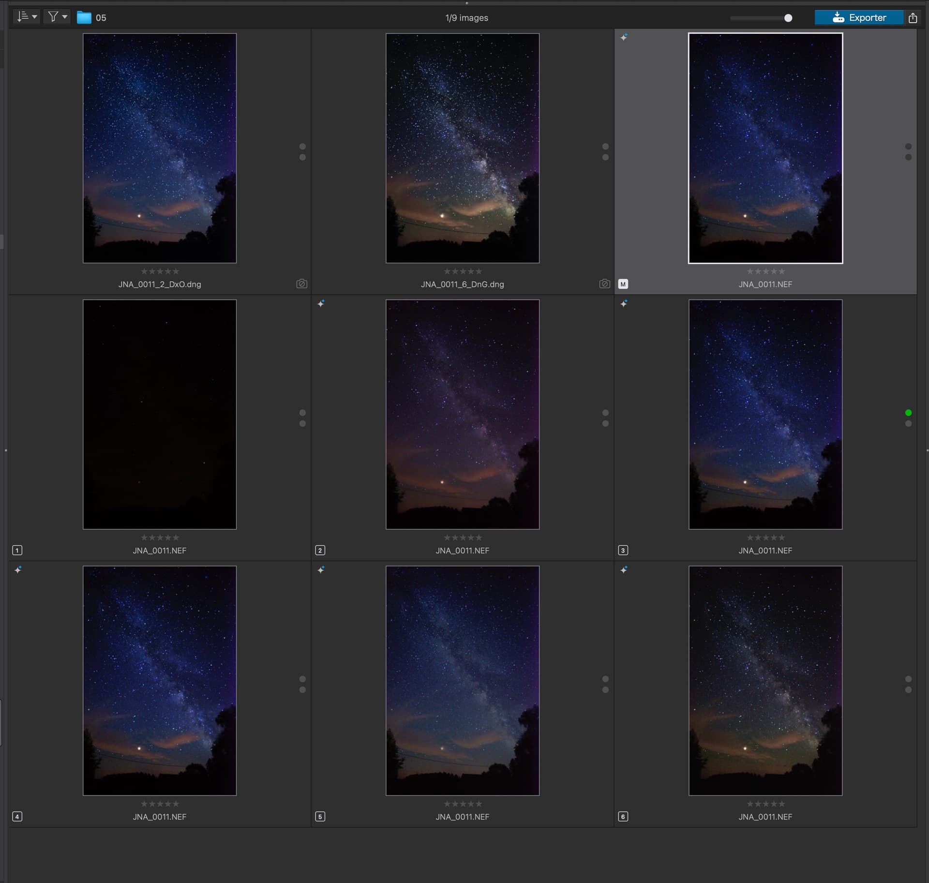
Task: Toggle pick tag dot on virtual copy 5
Action: pos(605,679)
